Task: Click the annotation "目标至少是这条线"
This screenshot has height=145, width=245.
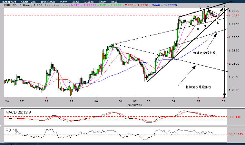Action: 199,87
